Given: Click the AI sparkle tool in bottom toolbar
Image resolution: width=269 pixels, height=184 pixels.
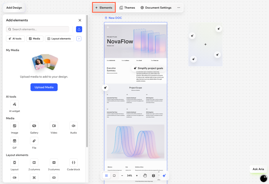Looking at the screenshot, I should [x=164, y=176].
